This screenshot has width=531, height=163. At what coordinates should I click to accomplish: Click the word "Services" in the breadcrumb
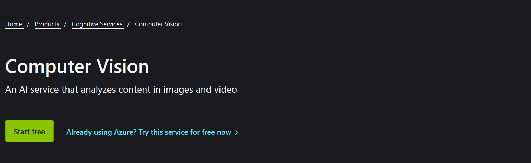click(111, 24)
